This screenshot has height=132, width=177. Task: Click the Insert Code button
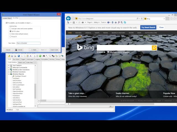click(54, 50)
